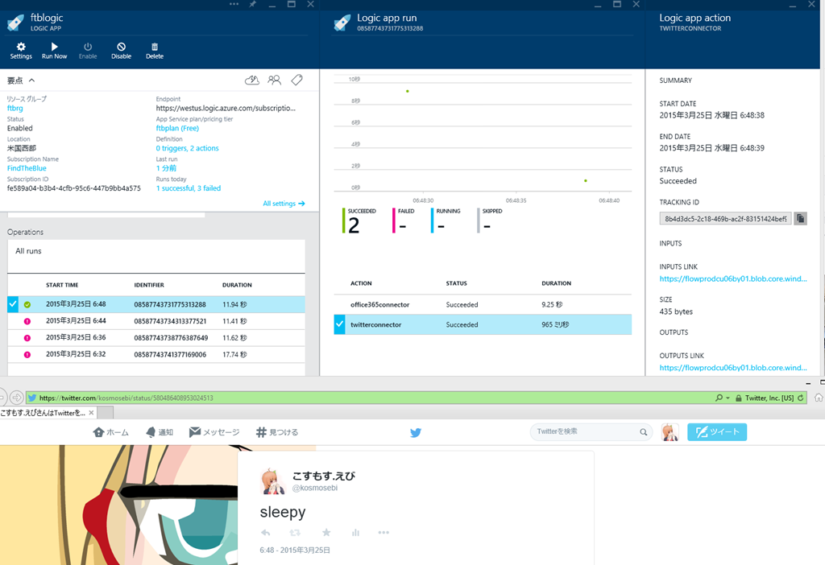Select the failed run at 6:36

(x=156, y=338)
